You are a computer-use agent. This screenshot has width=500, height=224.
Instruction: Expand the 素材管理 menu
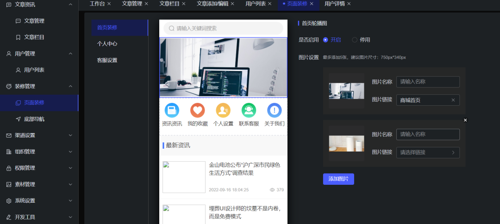(70, 184)
